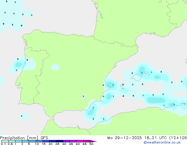Viewport: 187px width, 145px height.
Task: Choose the legend swatch between 20 and 25
Action: pos(53,141)
